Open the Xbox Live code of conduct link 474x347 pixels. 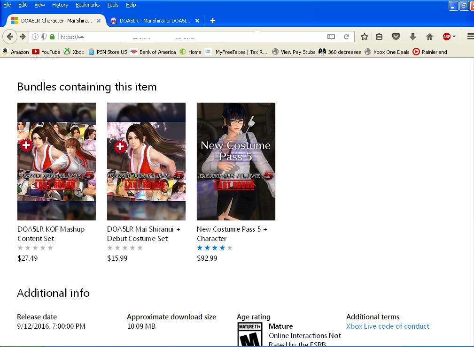coord(388,326)
